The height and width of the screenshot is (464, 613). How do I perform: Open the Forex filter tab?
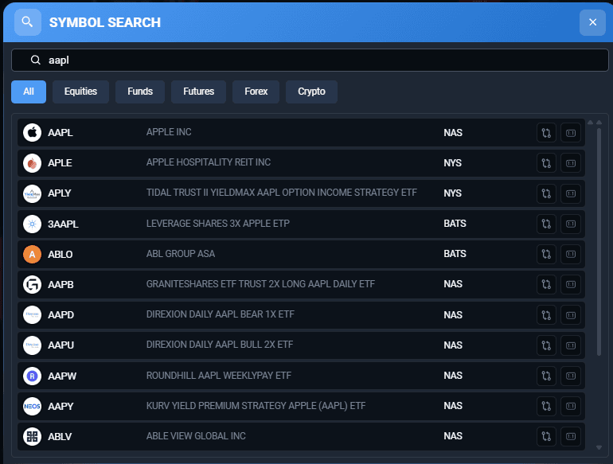pyautogui.click(x=256, y=92)
